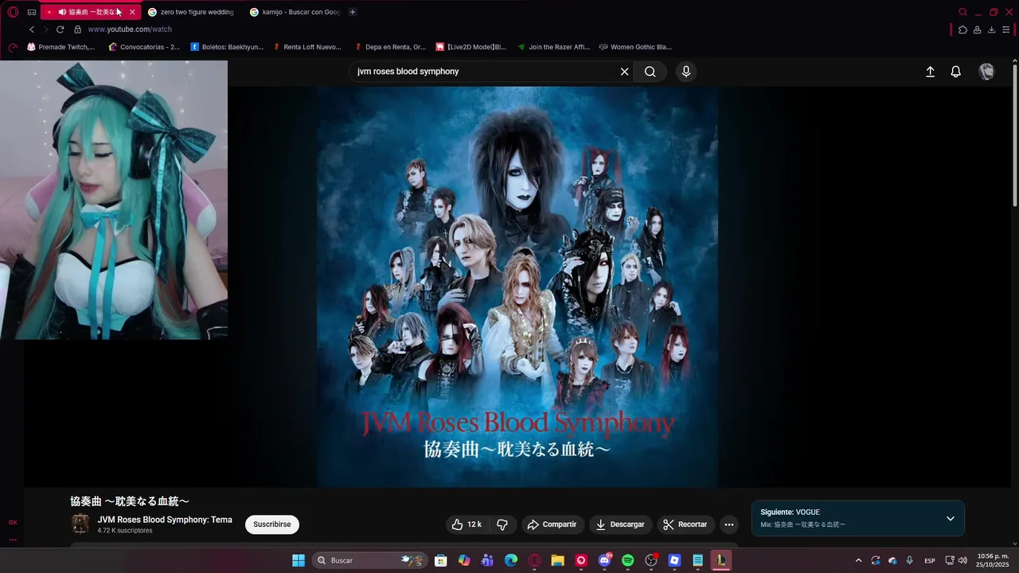Open the Opera GX Control sidebar icon
Image resolution: width=1019 pixels, height=573 pixels.
coord(13,523)
